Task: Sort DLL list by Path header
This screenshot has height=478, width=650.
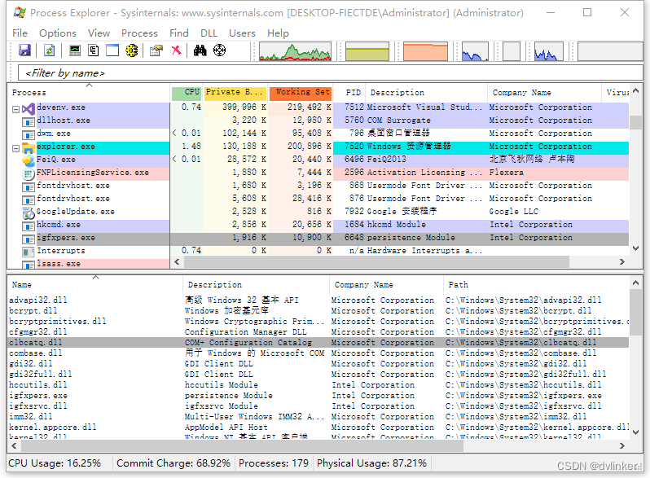Action: [x=536, y=285]
